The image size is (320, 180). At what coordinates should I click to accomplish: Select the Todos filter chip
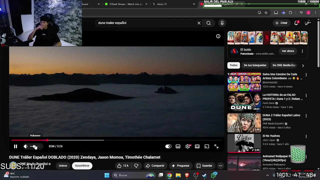pos(233,65)
